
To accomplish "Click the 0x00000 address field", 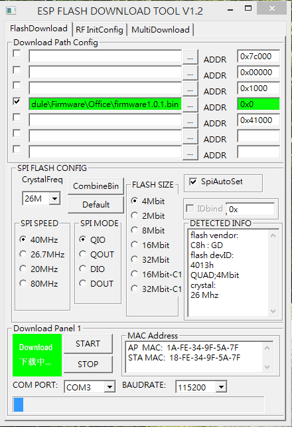I will (x=258, y=72).
